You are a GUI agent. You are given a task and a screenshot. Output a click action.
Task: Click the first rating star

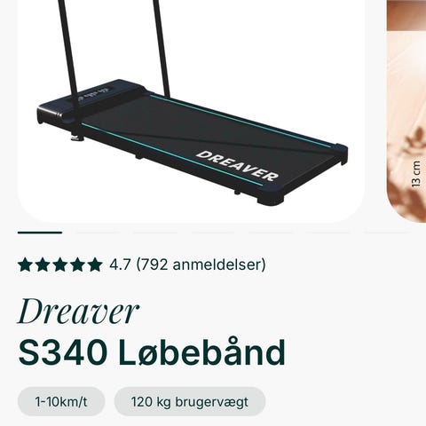pyautogui.click(x=26, y=264)
